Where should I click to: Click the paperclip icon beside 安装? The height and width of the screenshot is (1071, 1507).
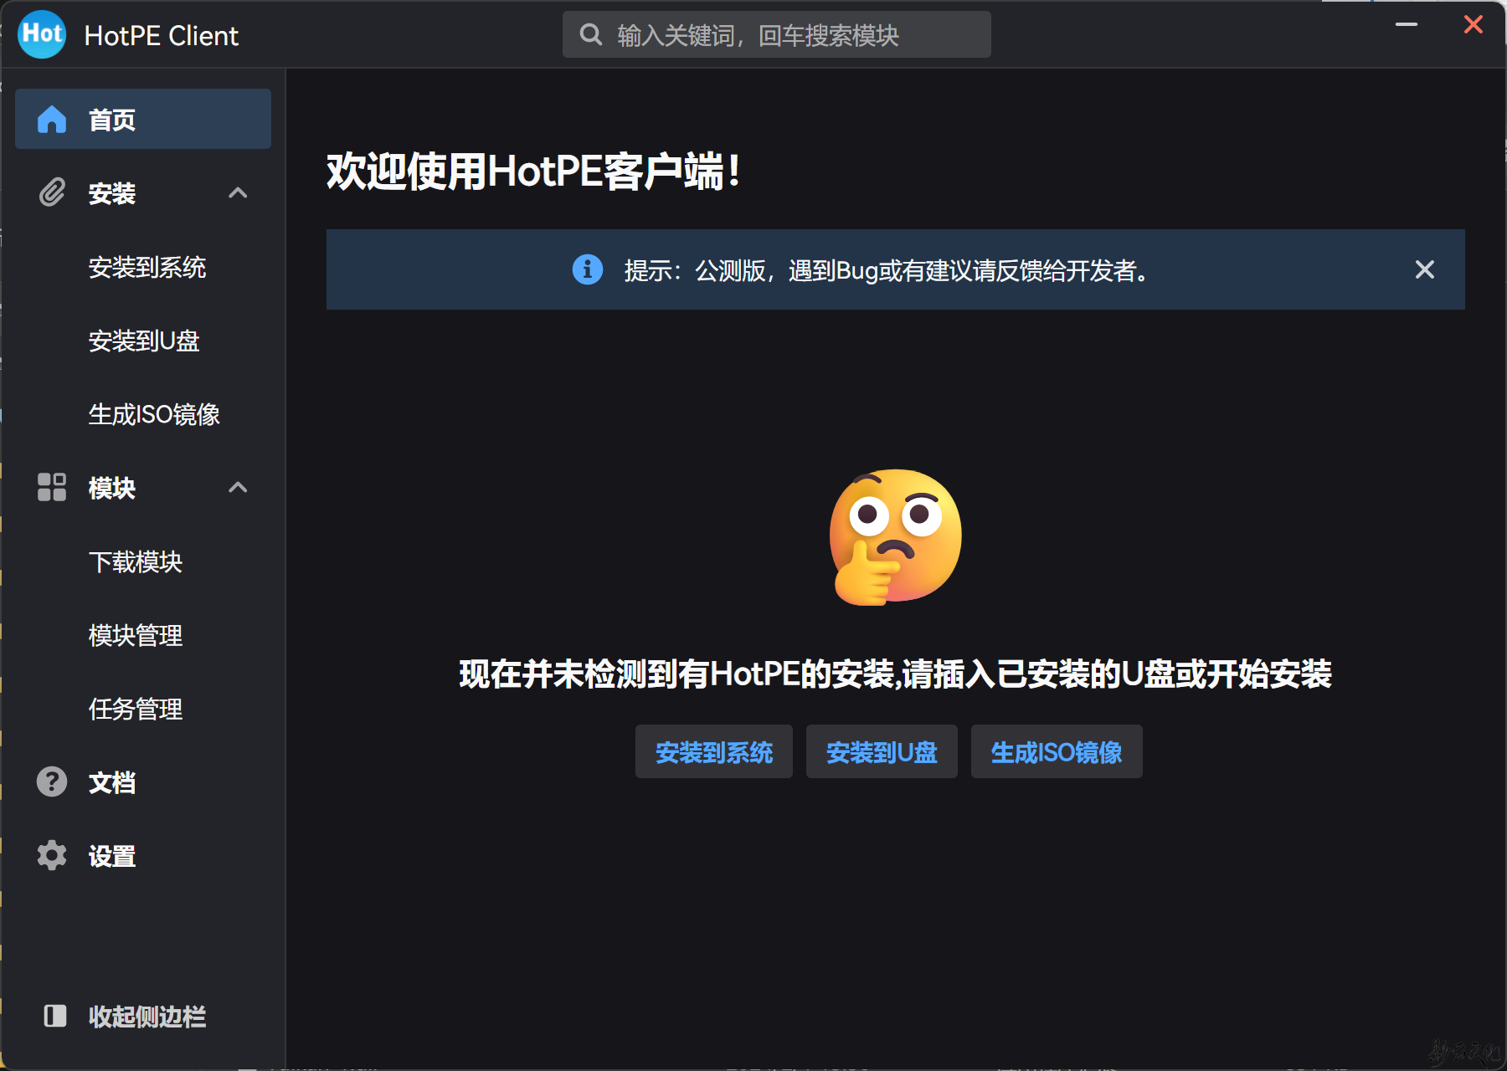(52, 193)
